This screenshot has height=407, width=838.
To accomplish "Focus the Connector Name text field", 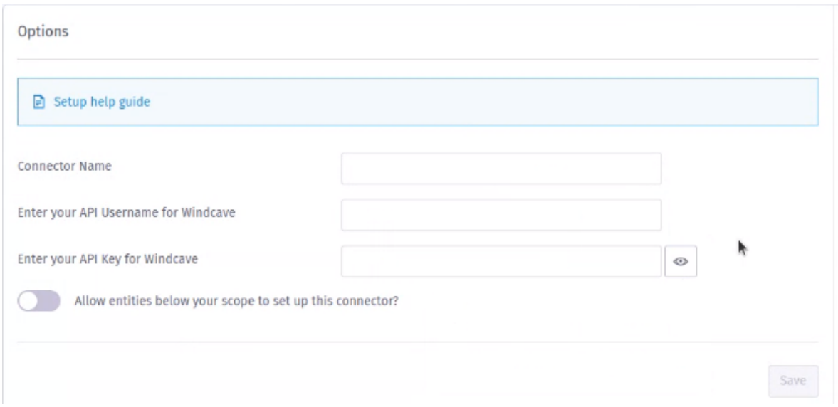I will [x=501, y=168].
